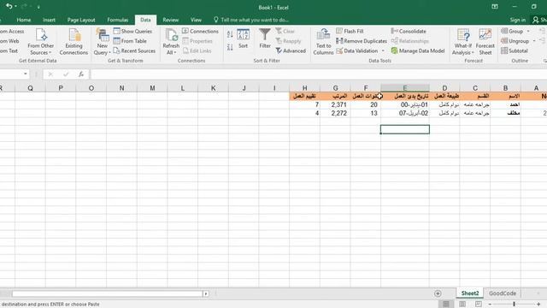Click Group outline button

click(512, 31)
